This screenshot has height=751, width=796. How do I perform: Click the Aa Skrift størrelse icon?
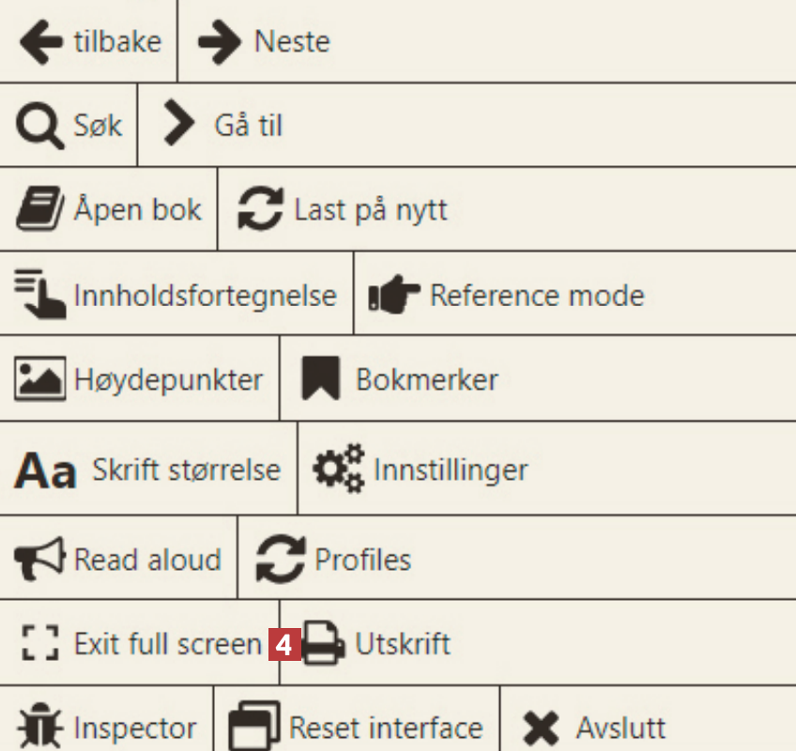(x=44, y=469)
